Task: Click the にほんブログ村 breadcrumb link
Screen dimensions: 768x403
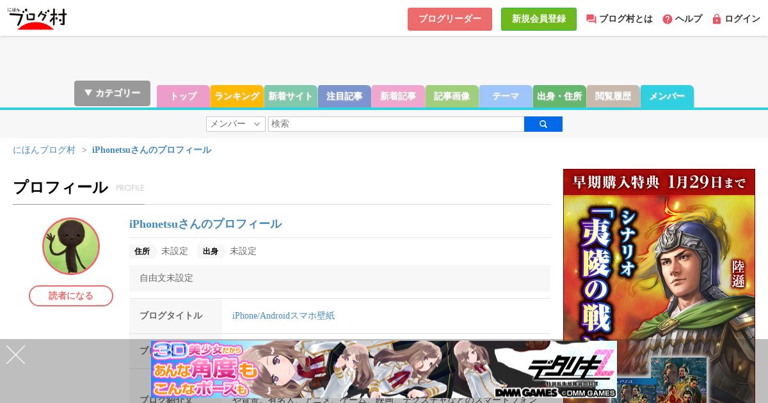Action: [x=44, y=150]
